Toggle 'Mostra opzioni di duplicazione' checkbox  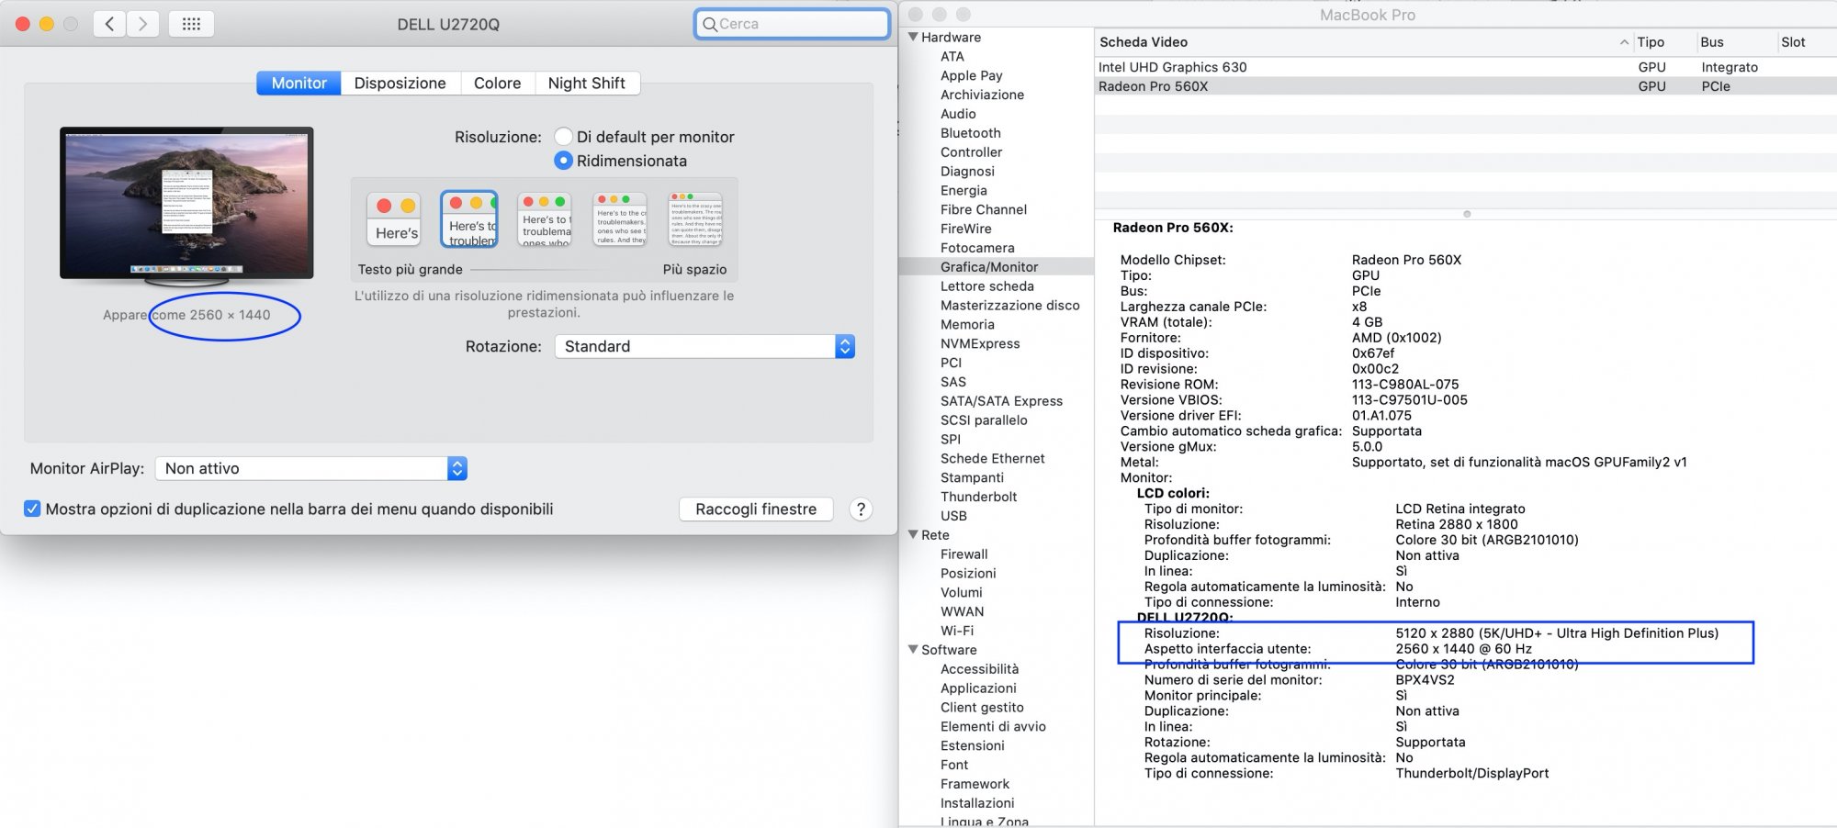point(32,509)
